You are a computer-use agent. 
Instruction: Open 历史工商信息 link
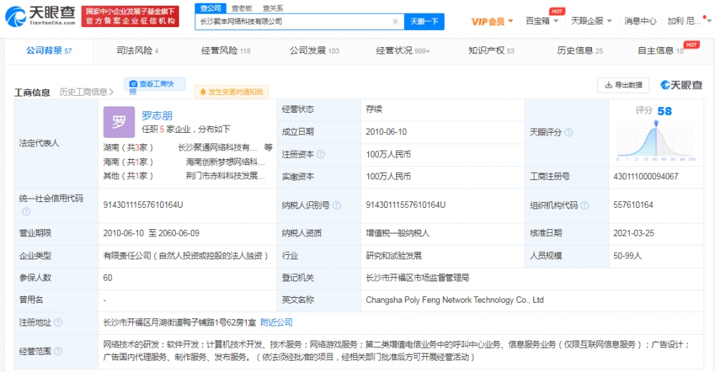[x=87, y=92]
